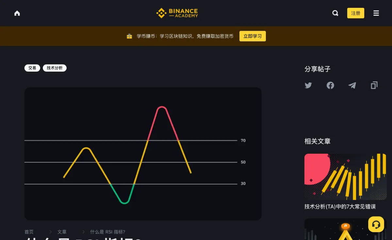Copy the article link icon
The height and width of the screenshot is (240, 392).
tap(374, 85)
